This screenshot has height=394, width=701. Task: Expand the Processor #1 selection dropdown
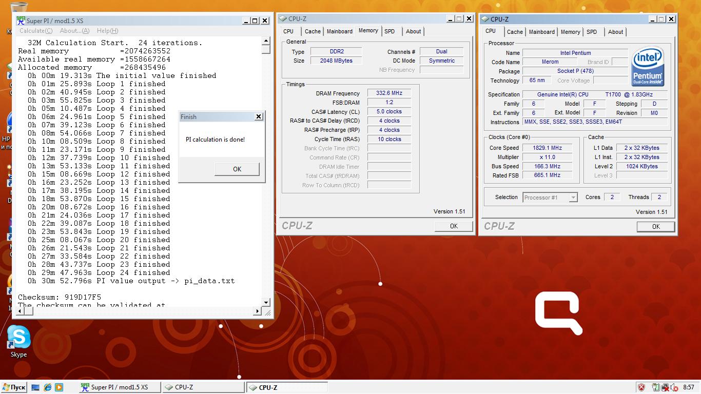click(573, 198)
